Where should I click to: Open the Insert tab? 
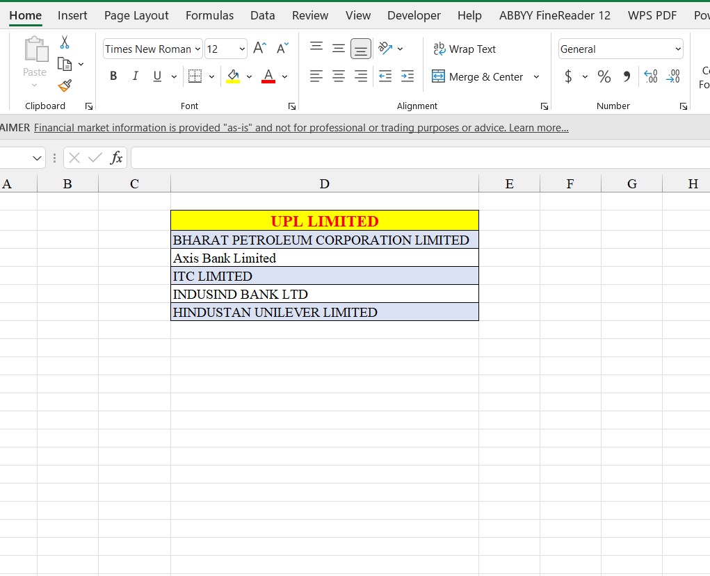coord(72,15)
